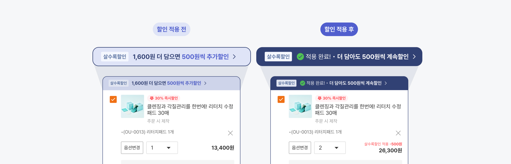Viewport: 511px width, 164px height.
Task: Expand chevron on large 계속할인 dark banner
Action: 414,57
